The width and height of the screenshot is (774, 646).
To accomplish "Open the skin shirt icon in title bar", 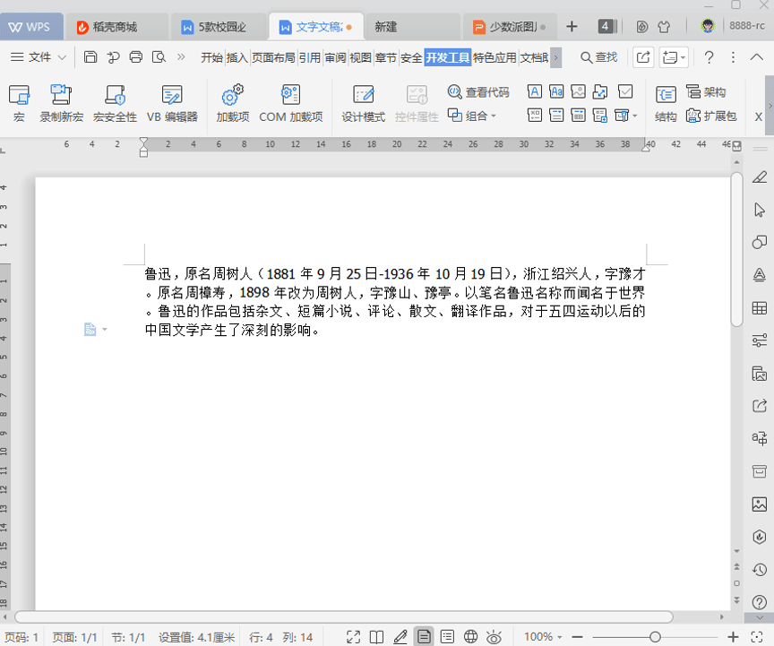I will pos(664,27).
